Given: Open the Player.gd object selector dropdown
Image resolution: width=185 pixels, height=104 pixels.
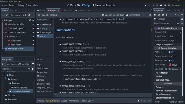Looking at the screenshot, I should point(167,19).
